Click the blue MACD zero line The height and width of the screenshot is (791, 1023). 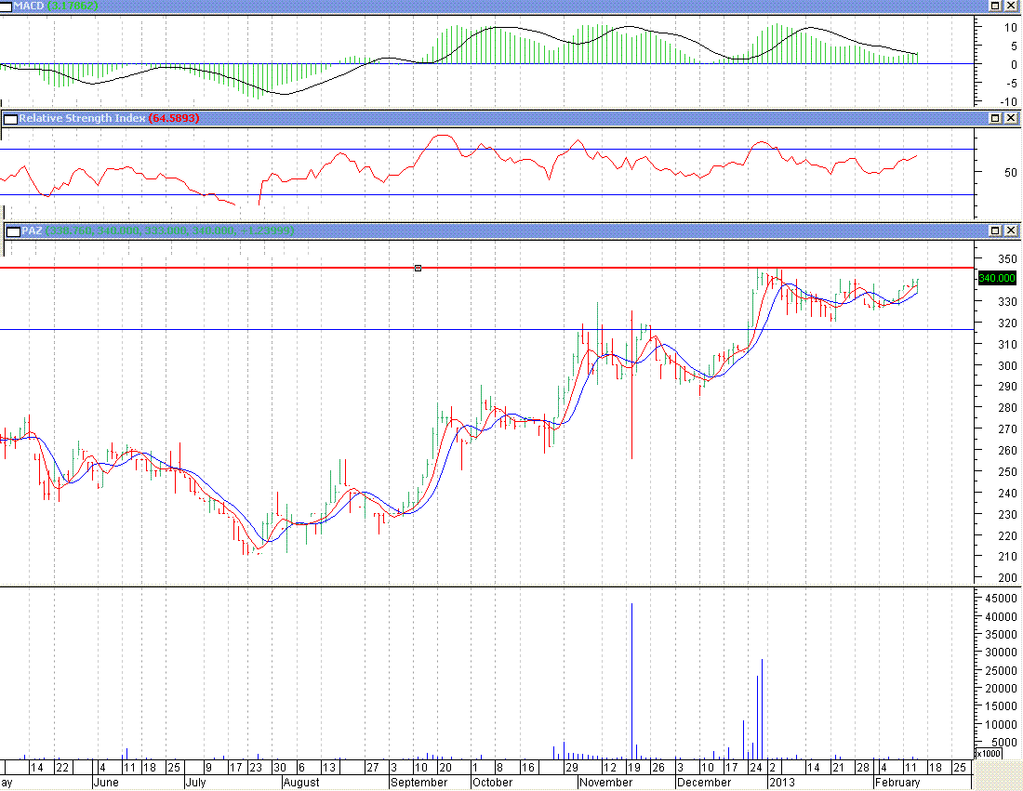click(x=486, y=64)
